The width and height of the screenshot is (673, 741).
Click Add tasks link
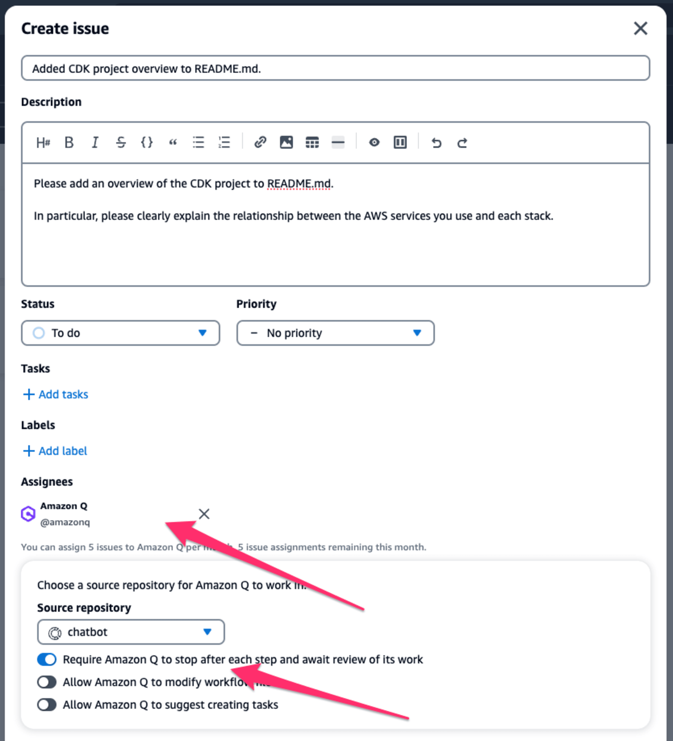click(55, 394)
